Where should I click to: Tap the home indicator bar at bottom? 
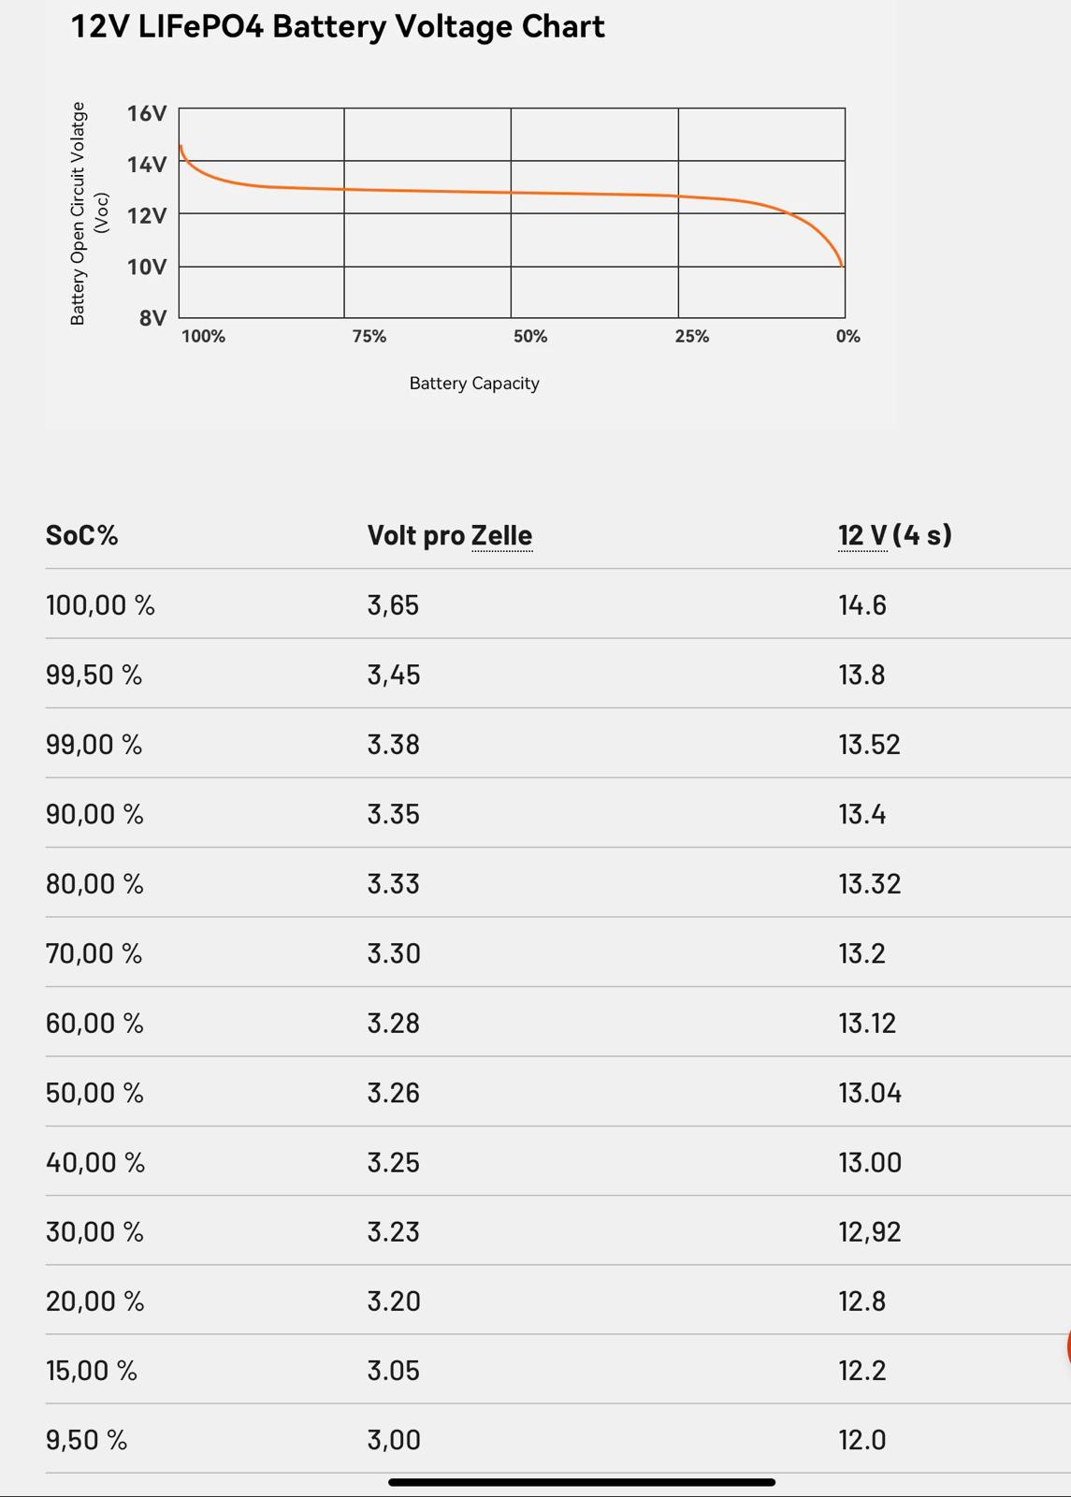tap(581, 1482)
